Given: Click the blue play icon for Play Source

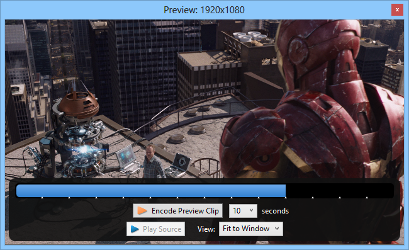Looking at the screenshot, I should pos(135,229).
